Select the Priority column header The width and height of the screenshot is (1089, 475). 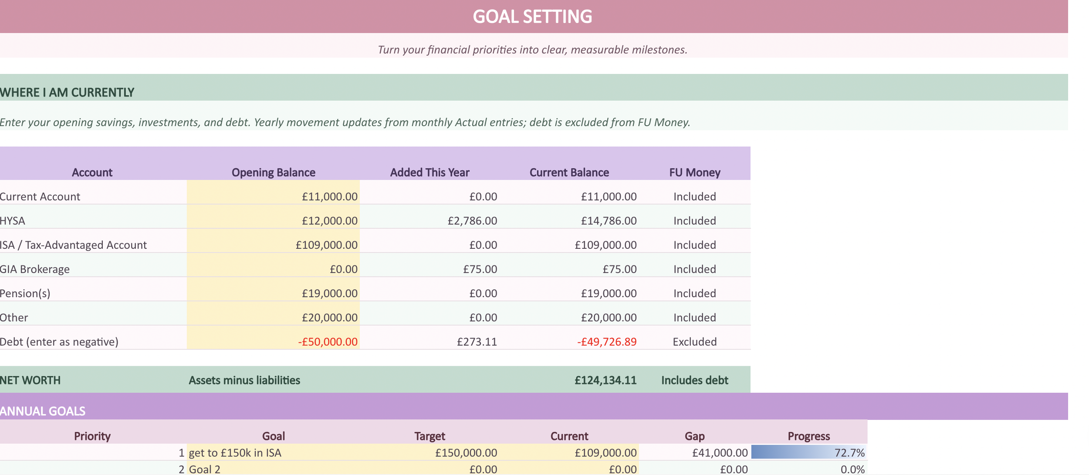pyautogui.click(x=92, y=432)
